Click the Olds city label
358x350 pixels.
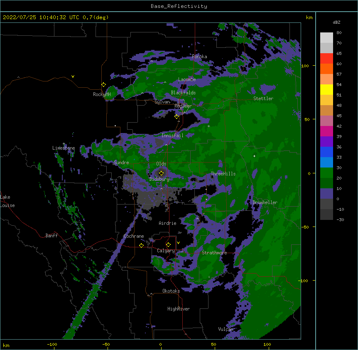pyautogui.click(x=161, y=164)
